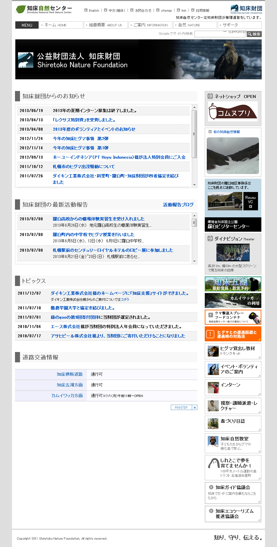Open the エース株式会社 link
277x547 pixels.
[x=65, y=327]
